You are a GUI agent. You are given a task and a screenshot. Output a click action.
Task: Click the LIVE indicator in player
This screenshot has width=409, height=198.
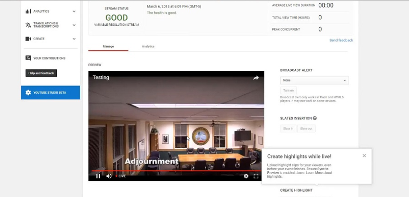(x=121, y=176)
